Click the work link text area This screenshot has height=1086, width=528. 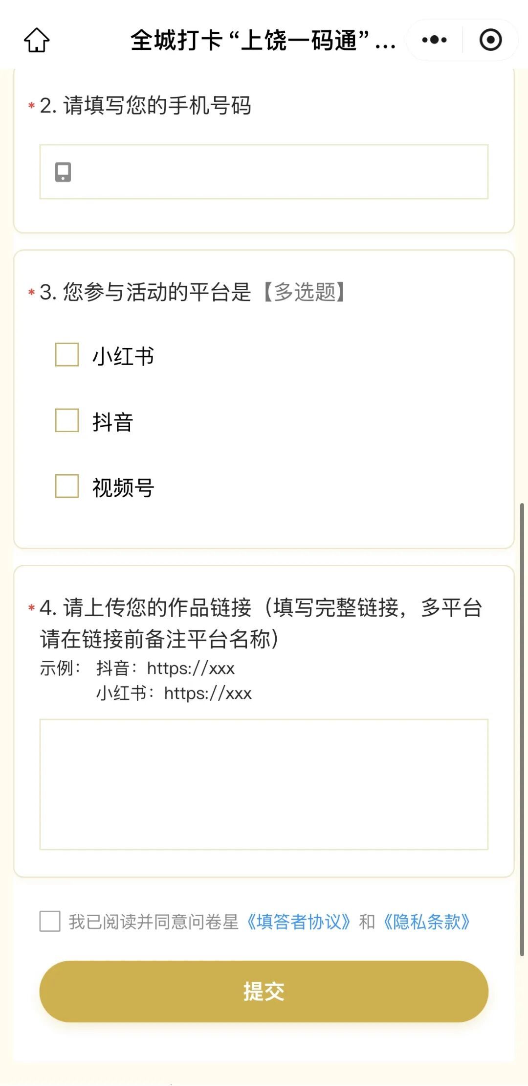point(264,785)
